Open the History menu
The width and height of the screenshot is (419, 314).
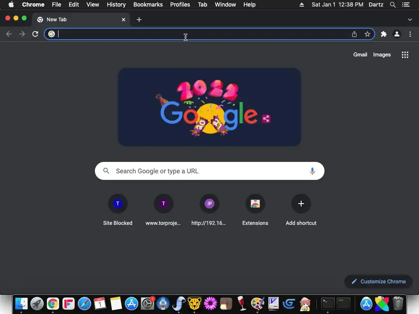[x=116, y=4]
